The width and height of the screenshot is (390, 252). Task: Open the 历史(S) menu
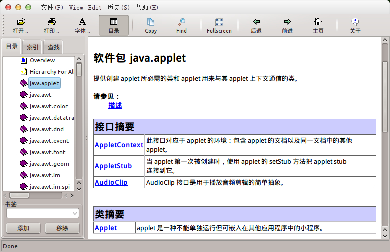(x=118, y=7)
